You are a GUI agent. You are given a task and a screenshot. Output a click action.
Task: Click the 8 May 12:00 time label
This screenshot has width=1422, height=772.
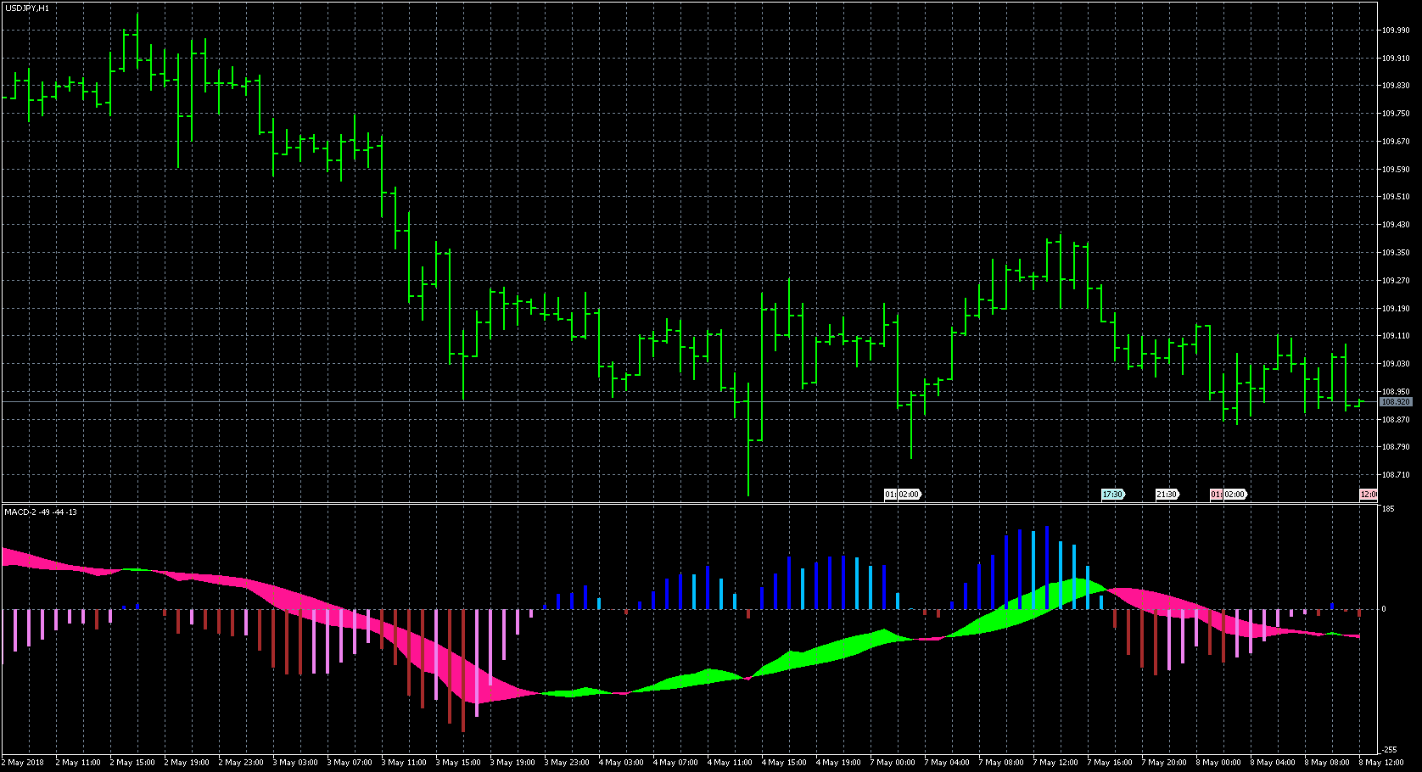pyautogui.click(x=1381, y=763)
